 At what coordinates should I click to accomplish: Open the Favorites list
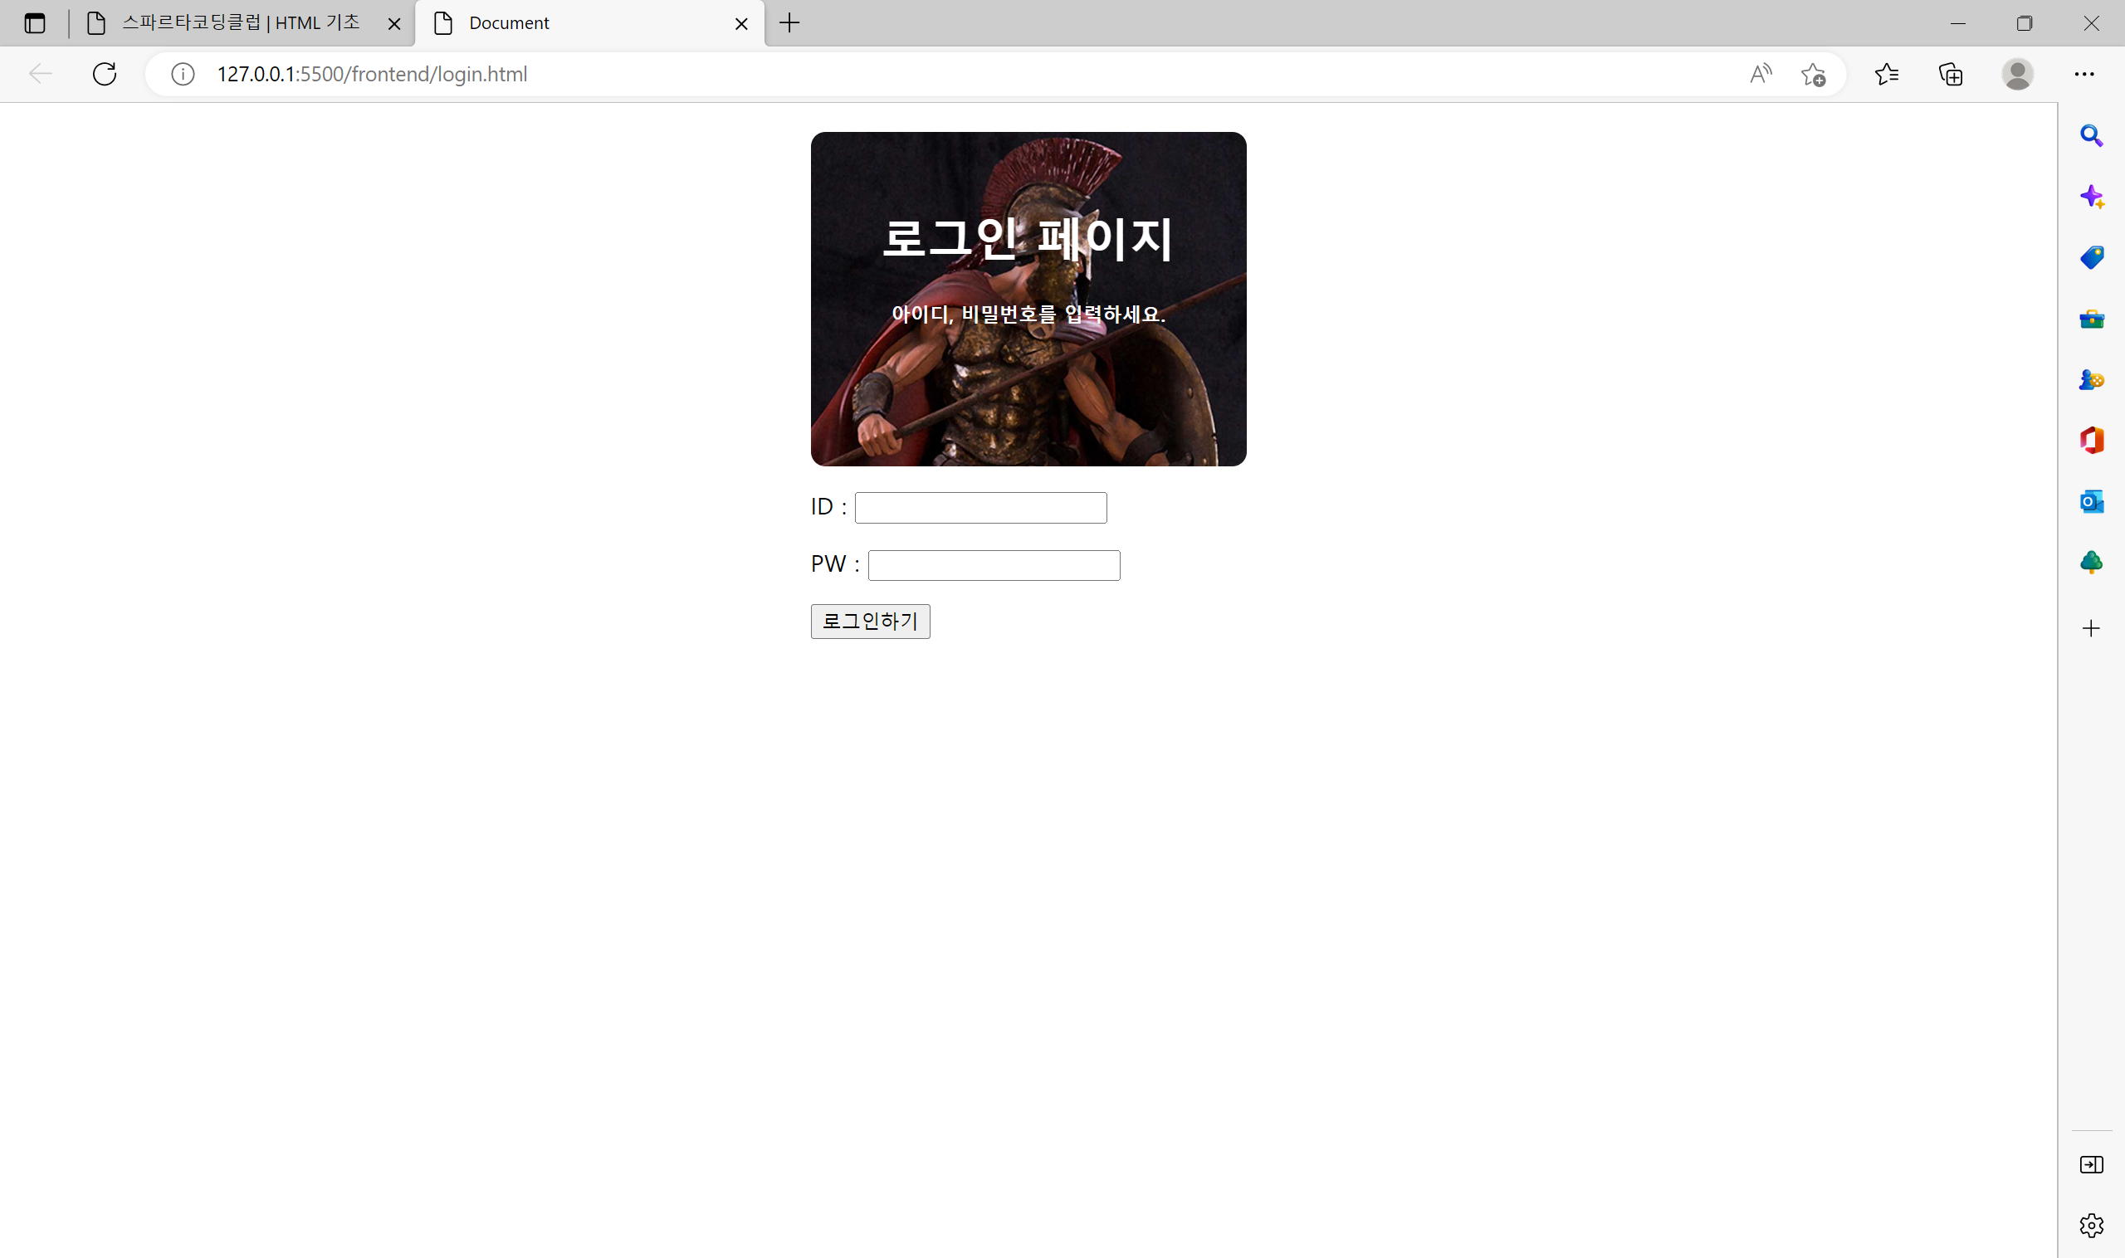coord(1887,74)
